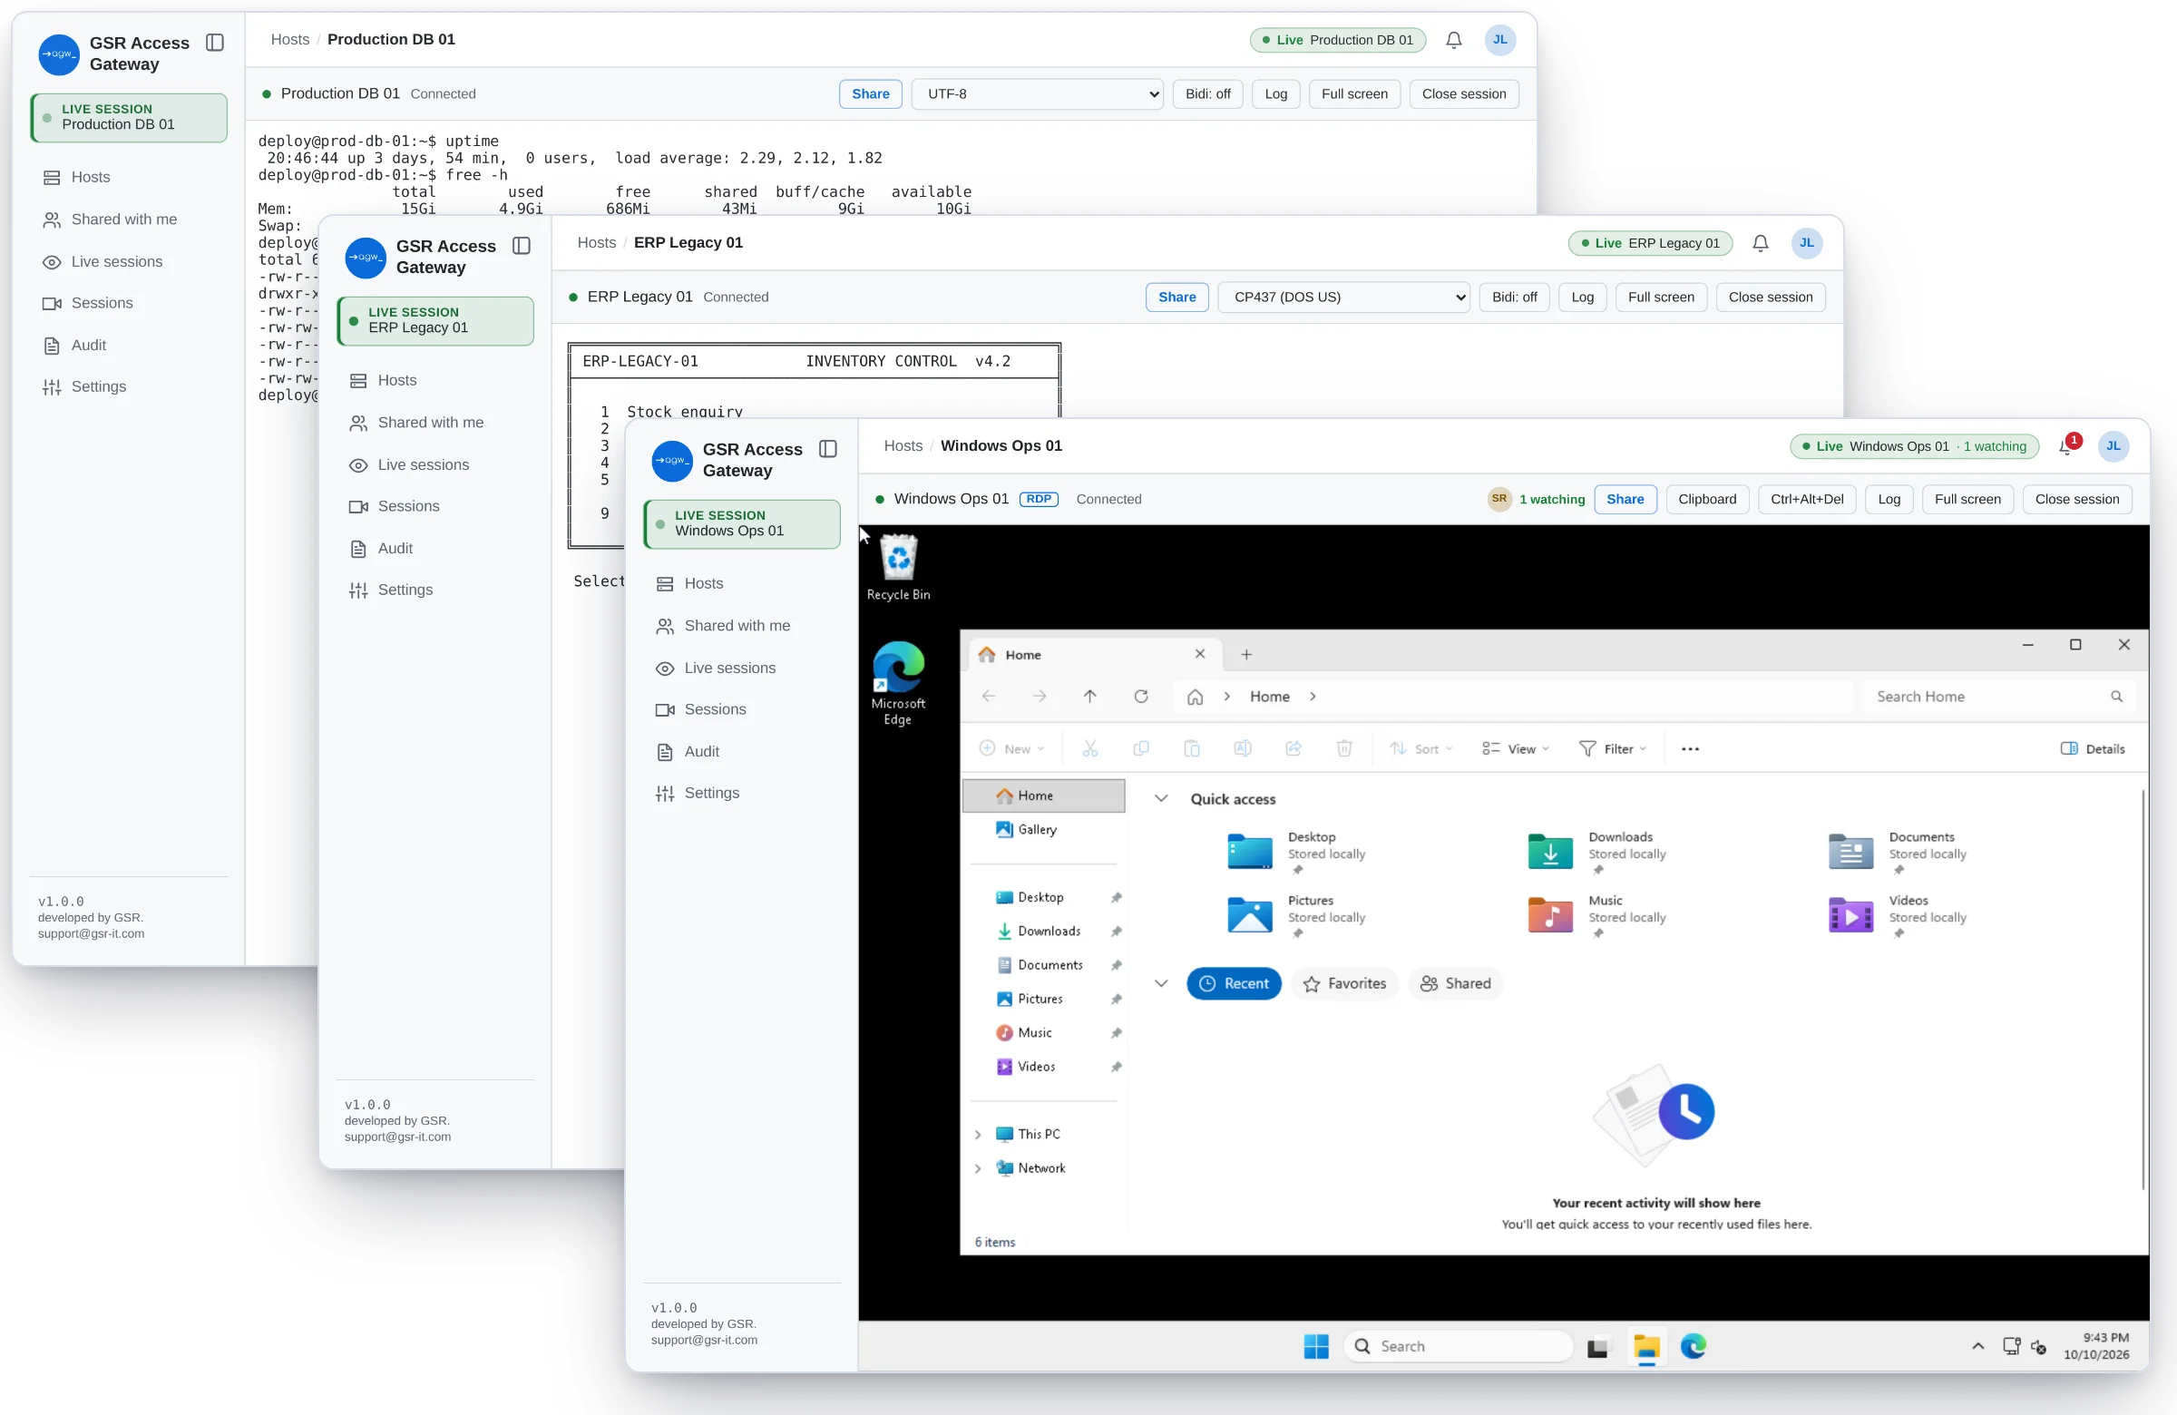Select Gallery in Explorer navigation pane
The width and height of the screenshot is (2177, 1415).
(1037, 830)
